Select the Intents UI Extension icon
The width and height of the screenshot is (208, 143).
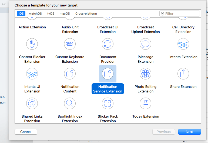tap(32, 74)
